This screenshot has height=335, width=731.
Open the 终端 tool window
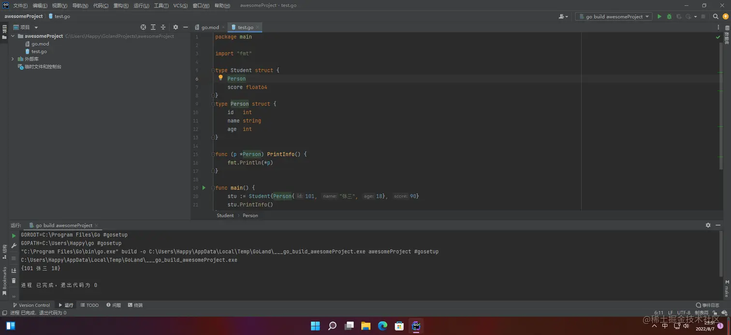(135, 305)
